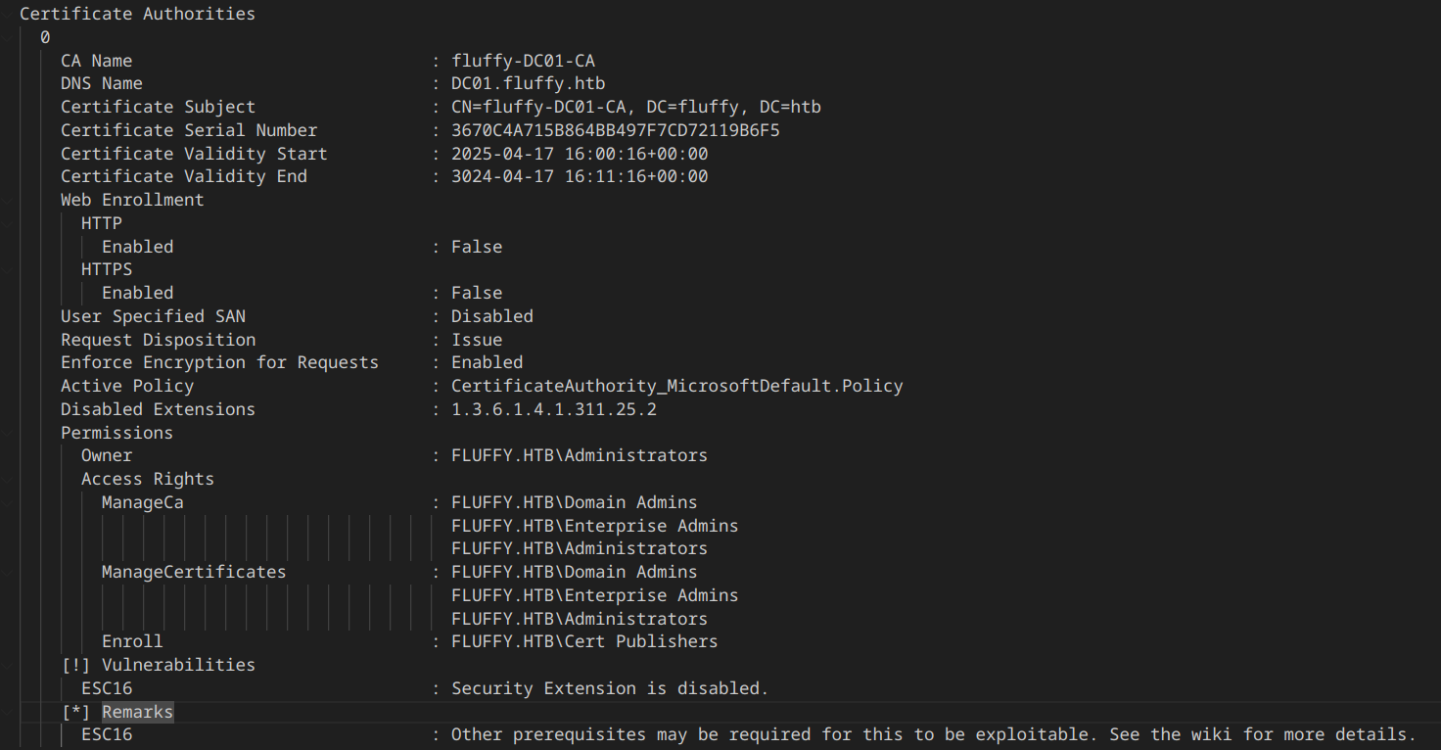Click the Security Extension is disabled text
The image size is (1441, 750).
coord(609,688)
